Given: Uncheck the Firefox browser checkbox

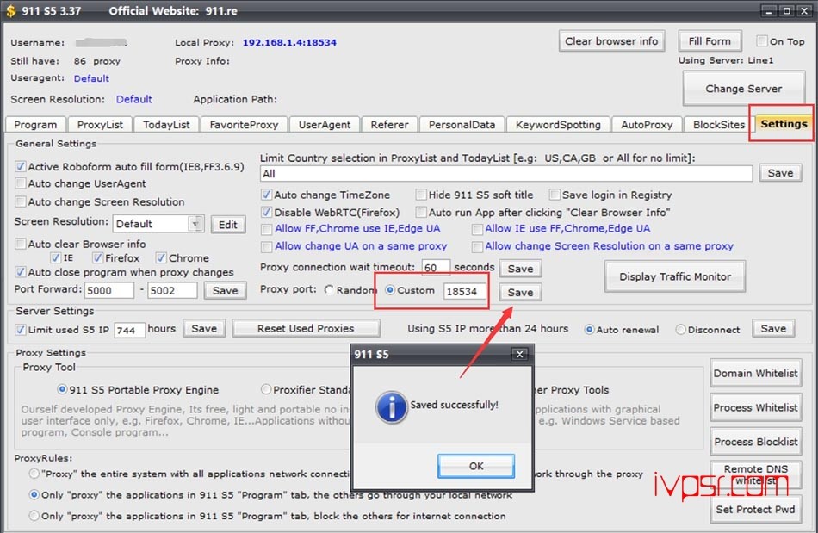Looking at the screenshot, I should (x=97, y=257).
